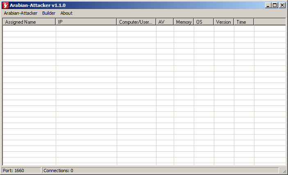Click the window title bar text
The width and height of the screenshot is (288, 175).
(38, 5)
